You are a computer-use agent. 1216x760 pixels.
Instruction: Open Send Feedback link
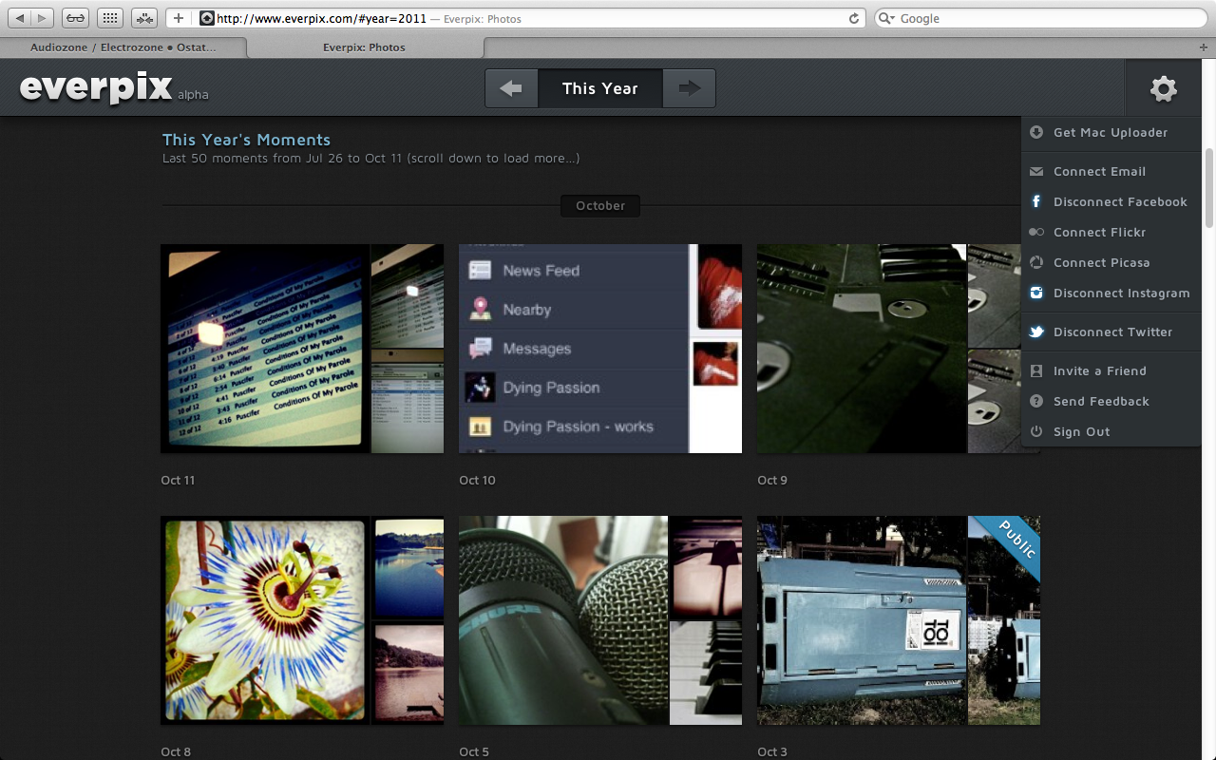[x=1100, y=402]
